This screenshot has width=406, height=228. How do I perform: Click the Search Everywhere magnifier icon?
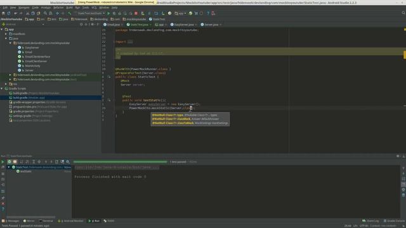[403, 13]
